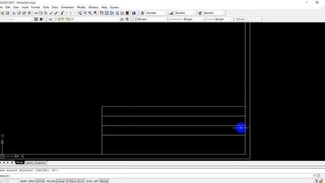Click the Zoom Previous icon
The image size is (325, 183).
coord(95,13)
